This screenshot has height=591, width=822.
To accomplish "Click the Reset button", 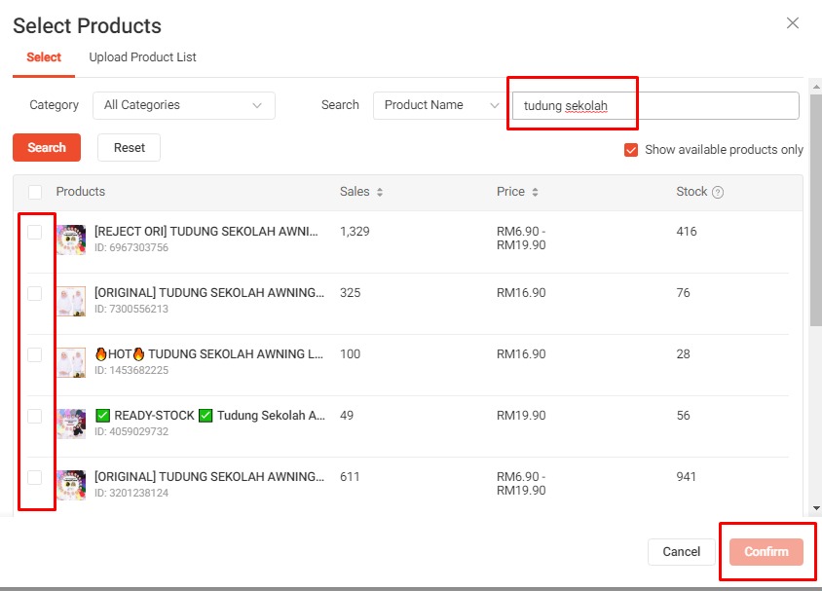I will tap(129, 148).
